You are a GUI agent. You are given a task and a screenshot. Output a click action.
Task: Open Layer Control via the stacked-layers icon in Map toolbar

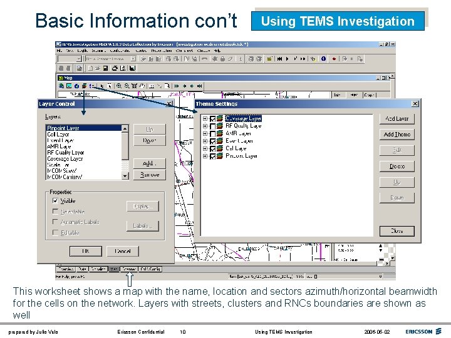click(x=85, y=86)
